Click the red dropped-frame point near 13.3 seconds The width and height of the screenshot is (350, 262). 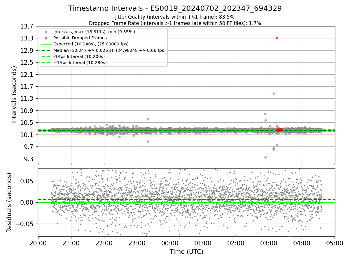[277, 38]
